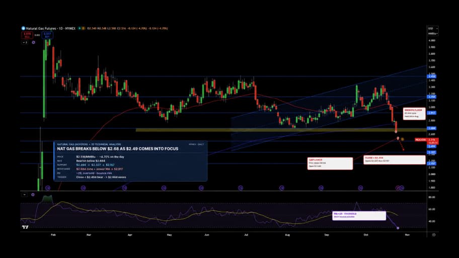Screen dimensions: 459x258
Task: Click the event marker left of Sep label
Action: [321, 188]
